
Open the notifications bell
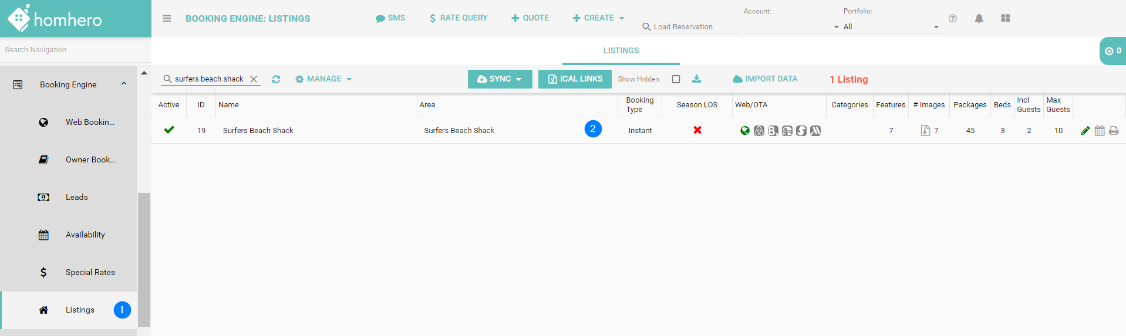click(x=979, y=19)
